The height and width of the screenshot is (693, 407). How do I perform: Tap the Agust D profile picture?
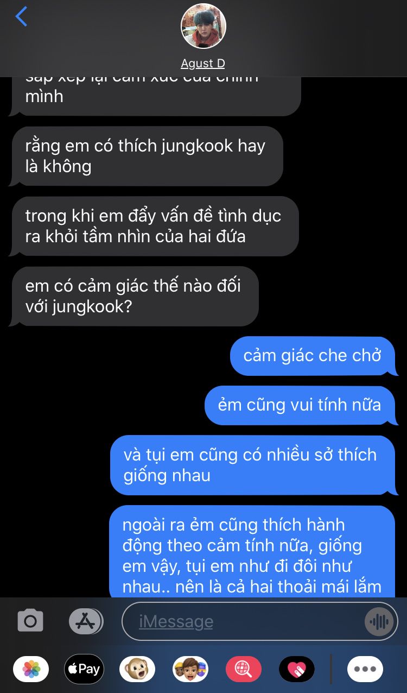click(x=203, y=26)
